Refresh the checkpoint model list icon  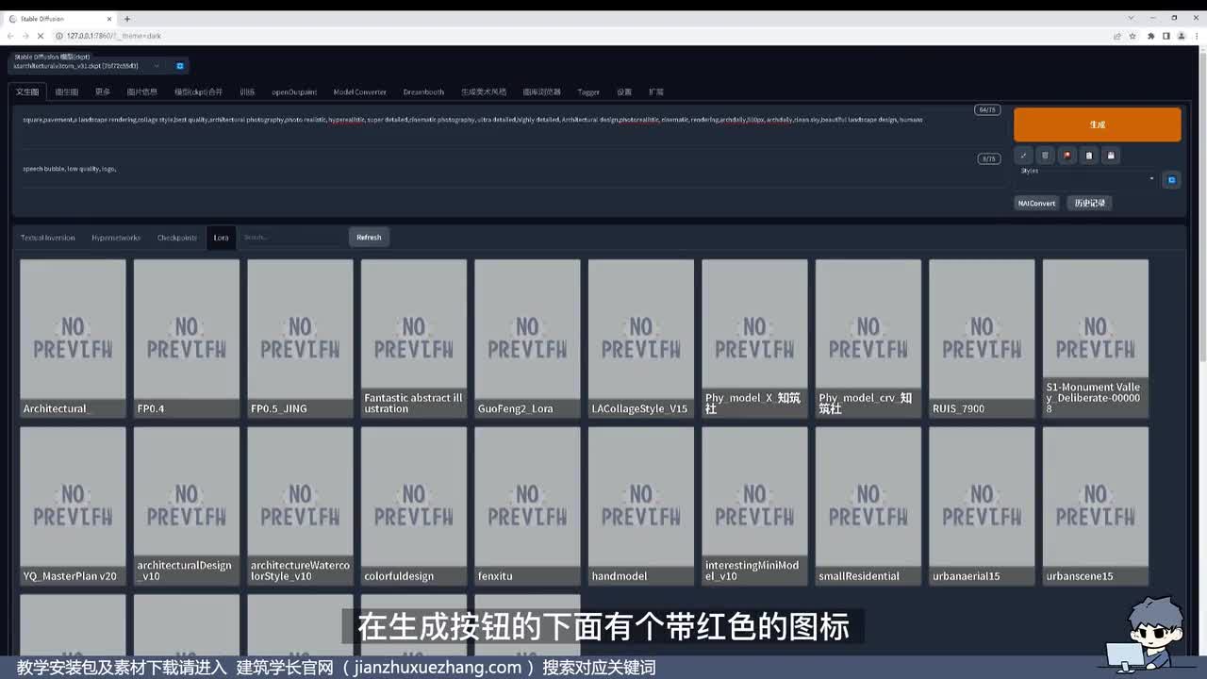(x=180, y=66)
